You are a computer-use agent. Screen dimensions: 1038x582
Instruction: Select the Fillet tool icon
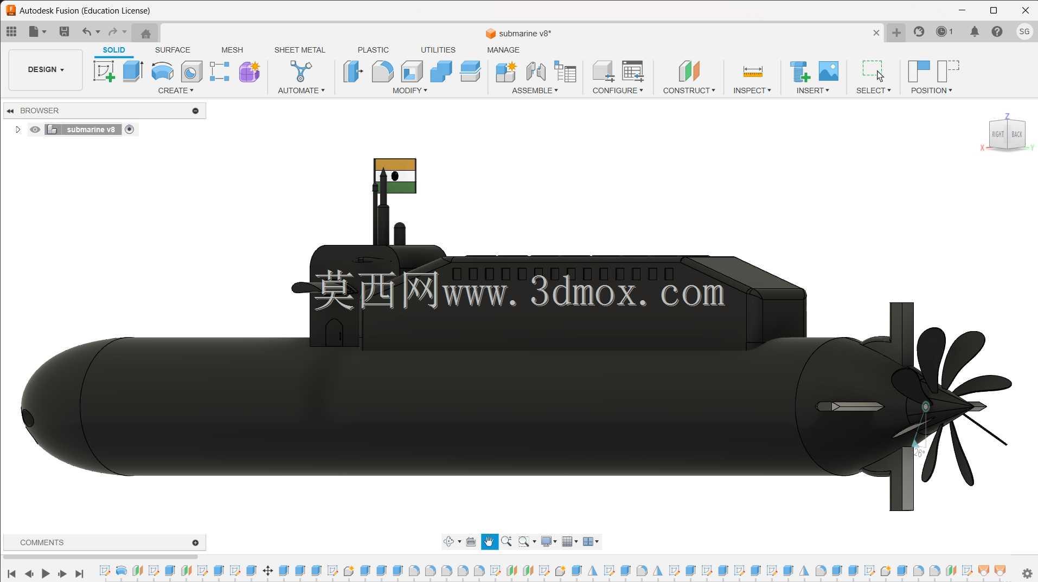(x=382, y=71)
